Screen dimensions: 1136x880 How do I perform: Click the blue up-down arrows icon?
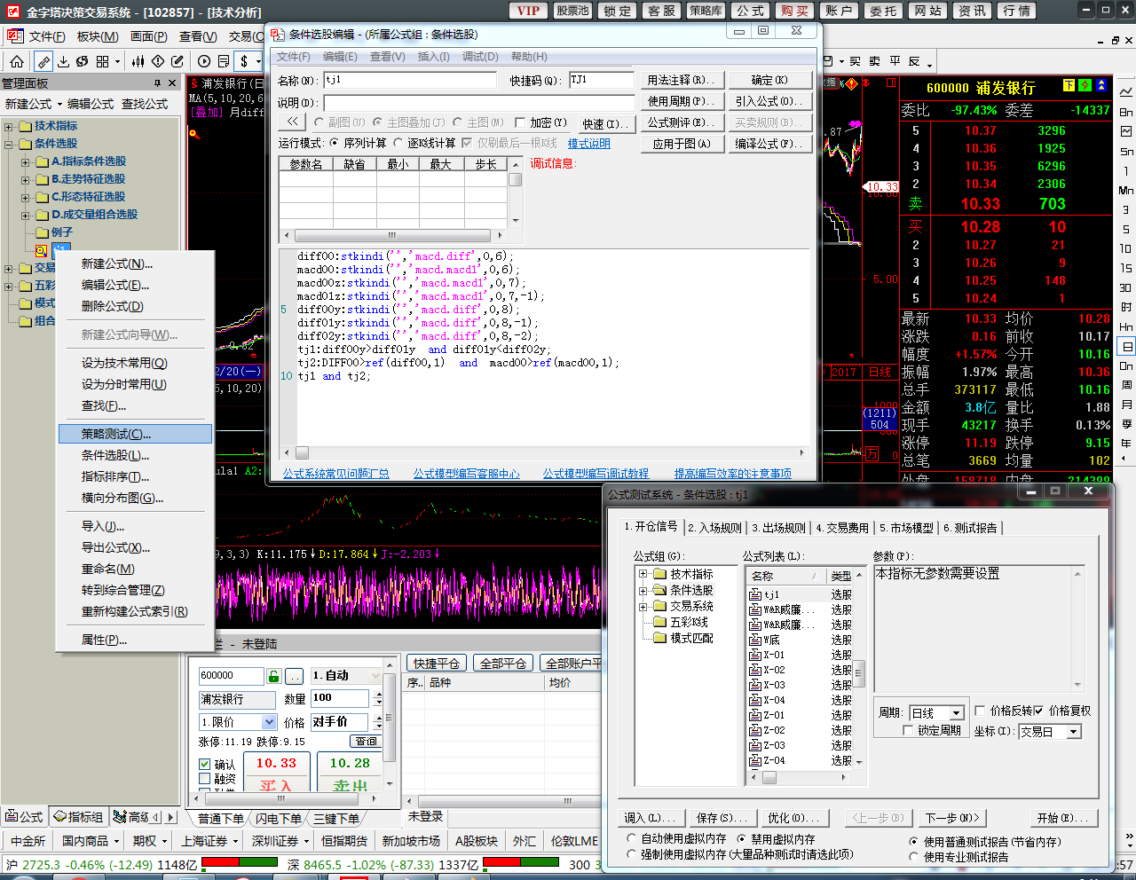pos(1101,86)
